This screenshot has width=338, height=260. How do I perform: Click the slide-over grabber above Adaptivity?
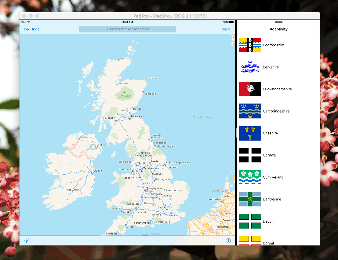pos(279,22)
